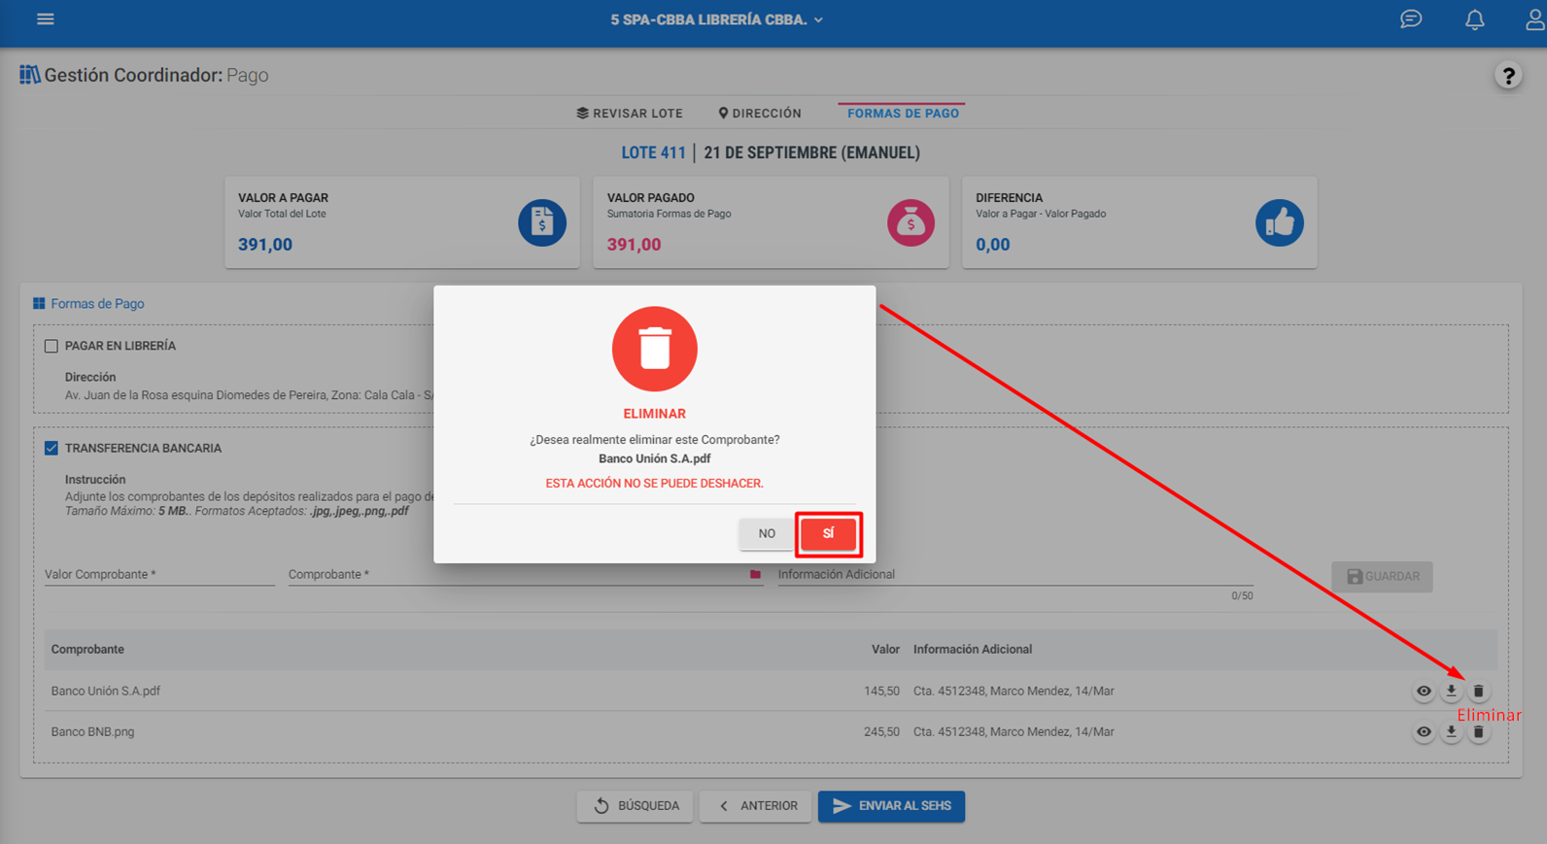The image size is (1547, 844).
Task: Click the LOTE 411 heading
Action: point(653,152)
